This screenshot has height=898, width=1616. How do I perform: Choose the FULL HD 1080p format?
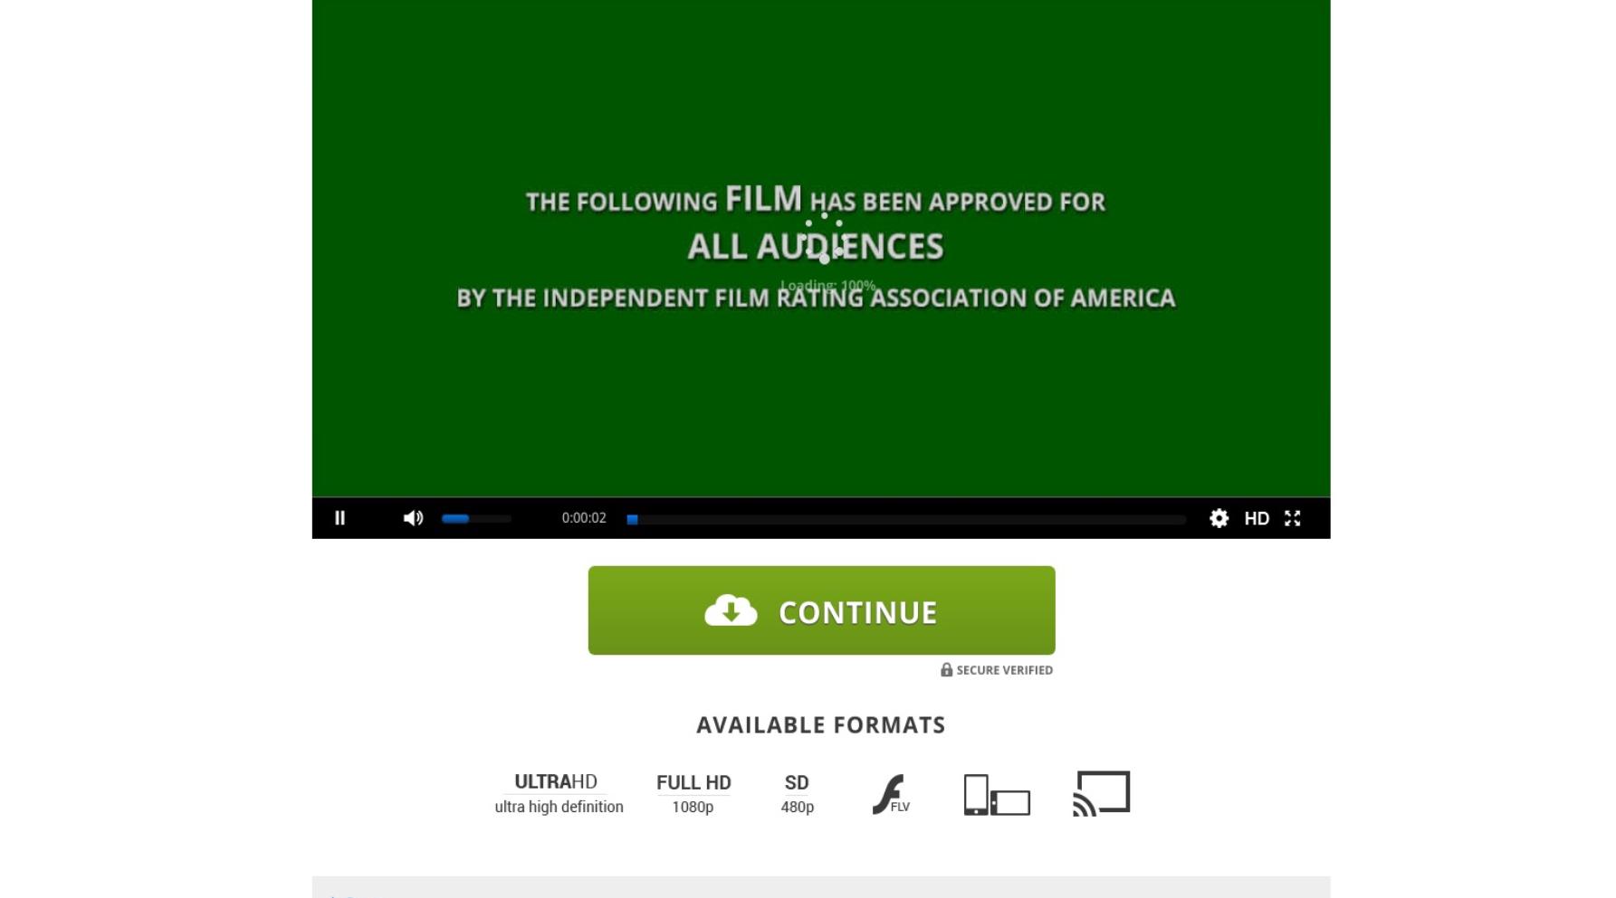click(693, 793)
